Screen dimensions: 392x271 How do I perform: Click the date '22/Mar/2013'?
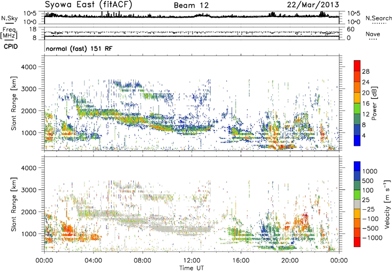click(x=313, y=4)
